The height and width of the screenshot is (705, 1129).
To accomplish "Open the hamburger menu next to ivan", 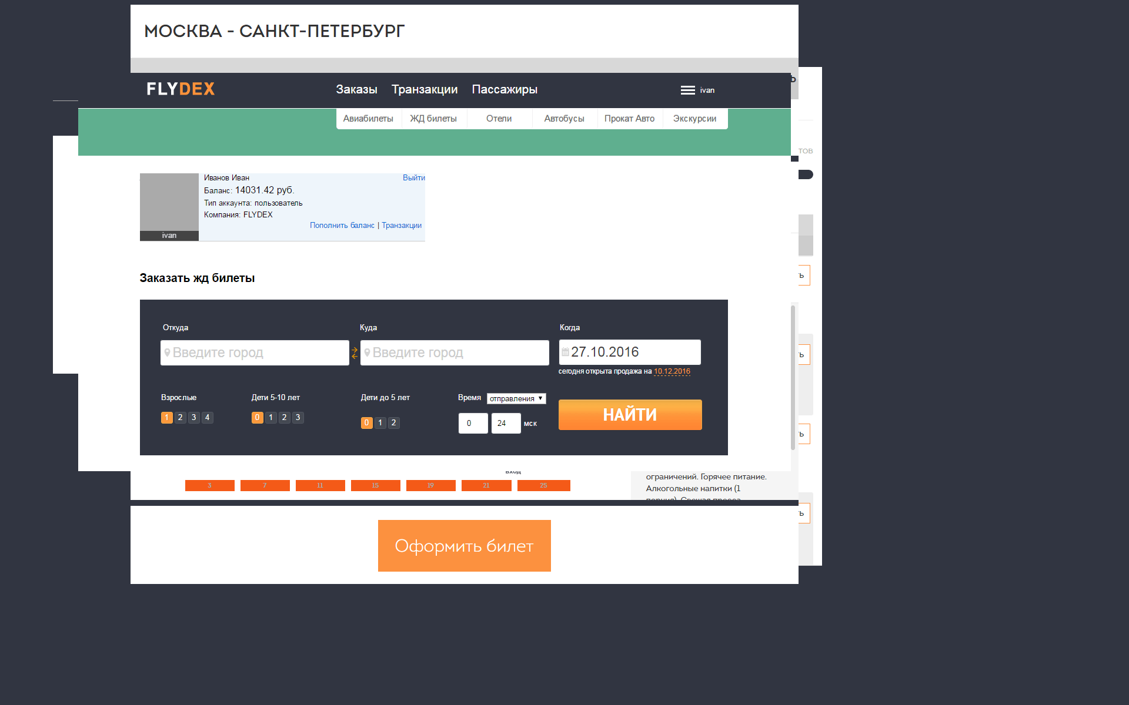I will pos(687,90).
